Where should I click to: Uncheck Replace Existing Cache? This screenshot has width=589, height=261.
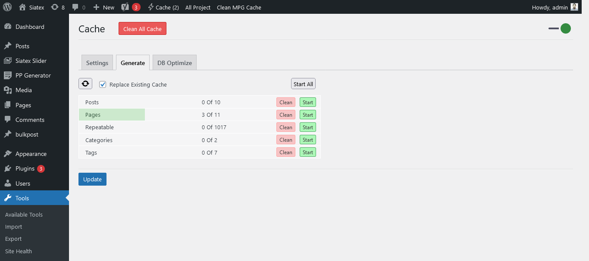pyautogui.click(x=103, y=84)
